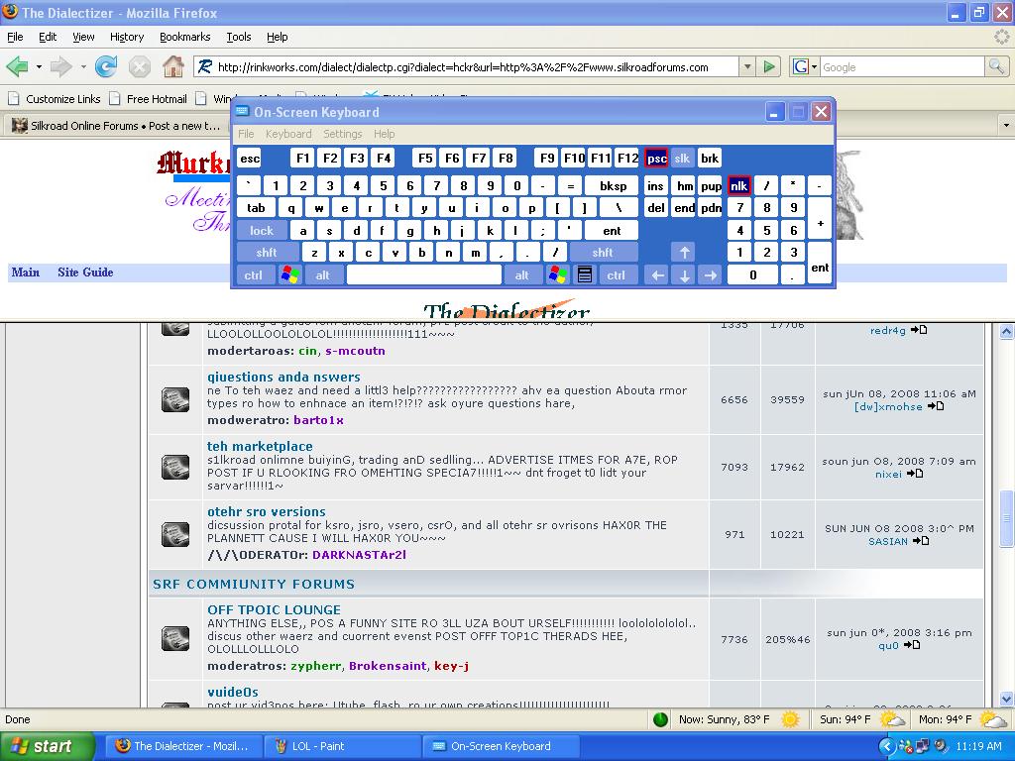Click the green Back arrow button

[x=17, y=67]
